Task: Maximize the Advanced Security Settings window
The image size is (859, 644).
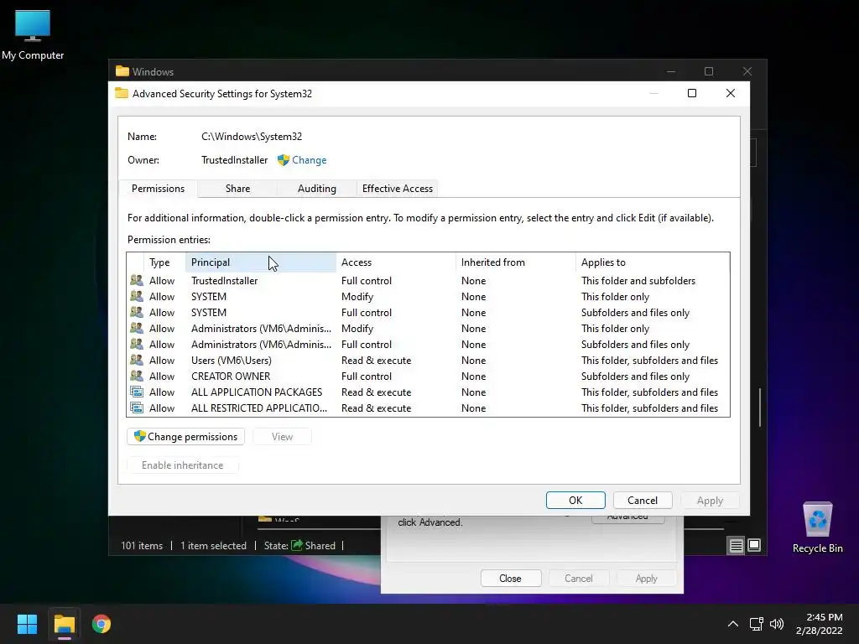Action: click(692, 93)
